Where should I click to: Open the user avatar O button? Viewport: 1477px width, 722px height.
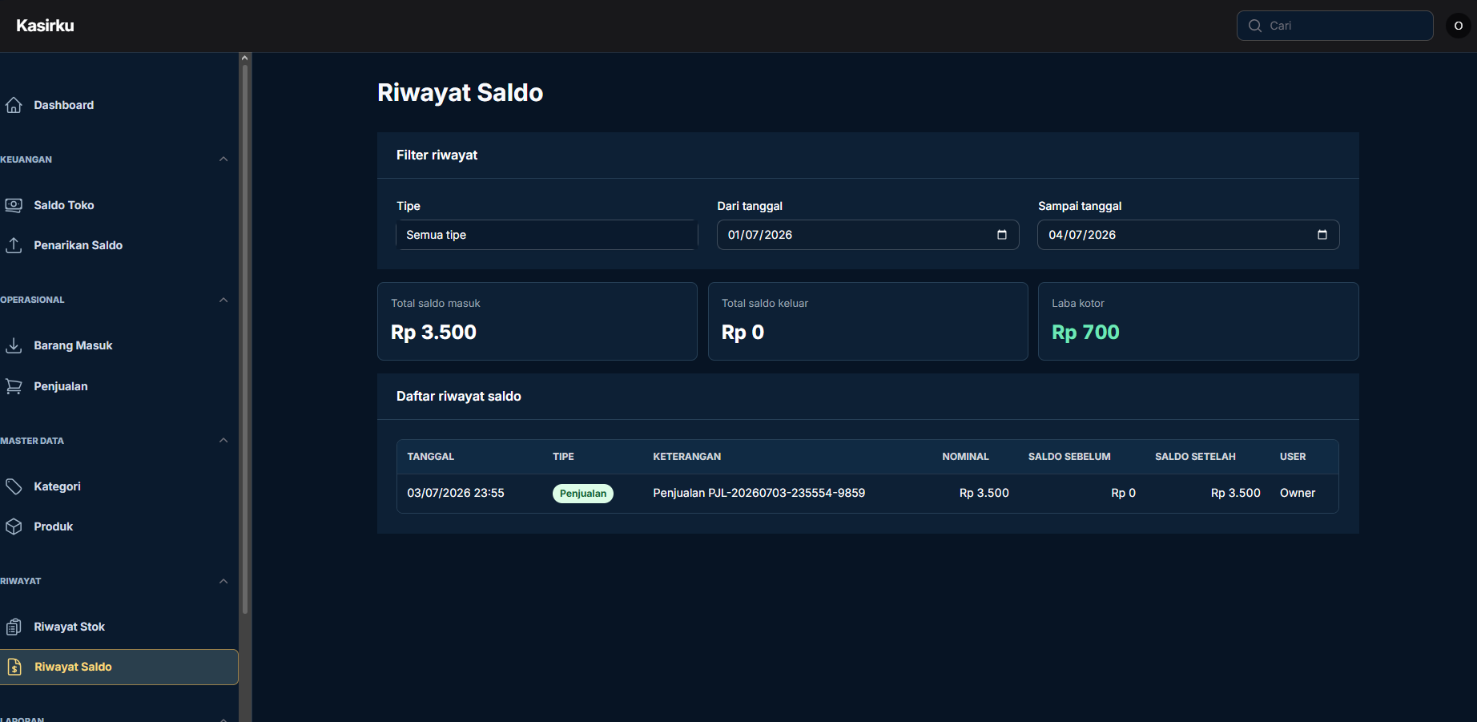[1458, 26]
